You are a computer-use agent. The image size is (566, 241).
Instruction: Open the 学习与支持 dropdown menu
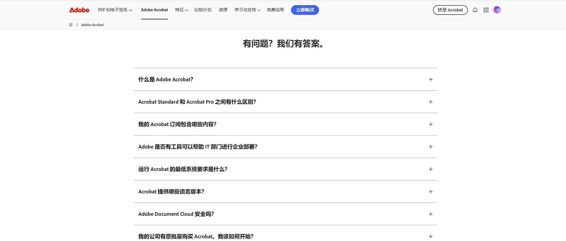pyautogui.click(x=247, y=10)
